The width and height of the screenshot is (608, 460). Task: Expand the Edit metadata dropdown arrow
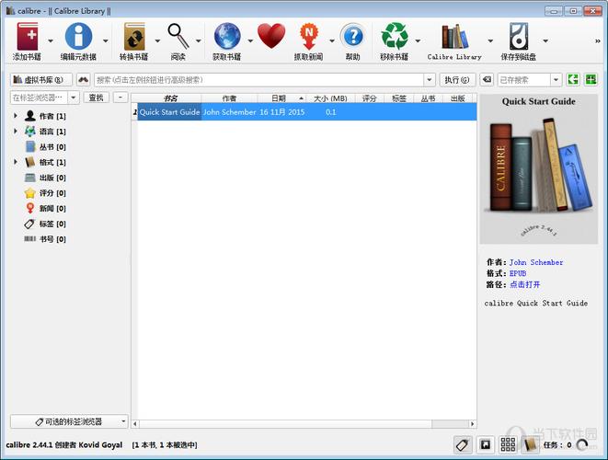pyautogui.click(x=106, y=40)
